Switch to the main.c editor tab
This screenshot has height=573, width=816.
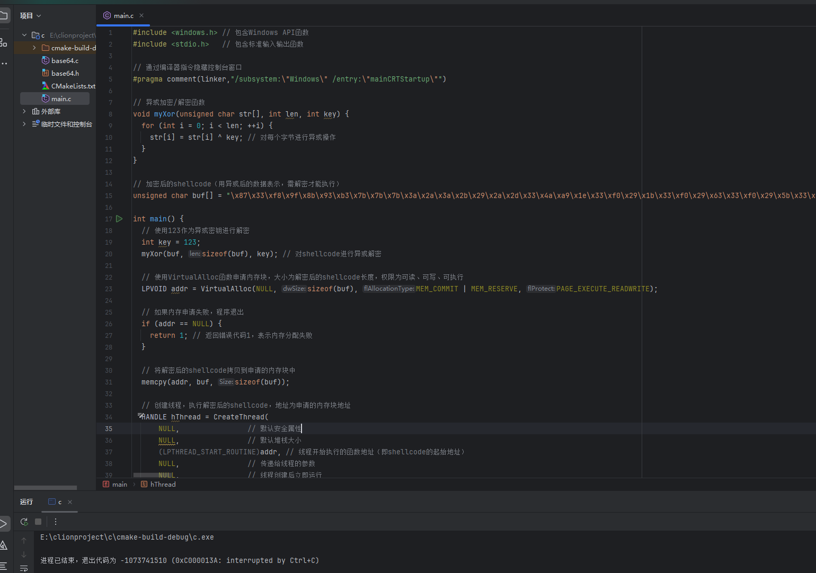pyautogui.click(x=123, y=16)
